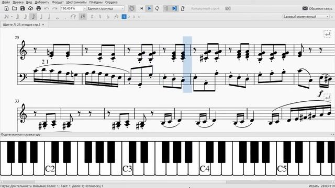The height and width of the screenshot is (188, 335).
Task: Click horizontal scrollbar below the piano keyboard
Action: (167, 182)
